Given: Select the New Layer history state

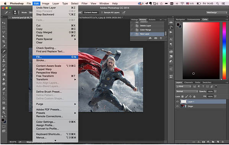Looking at the screenshot, I should point(147,34).
